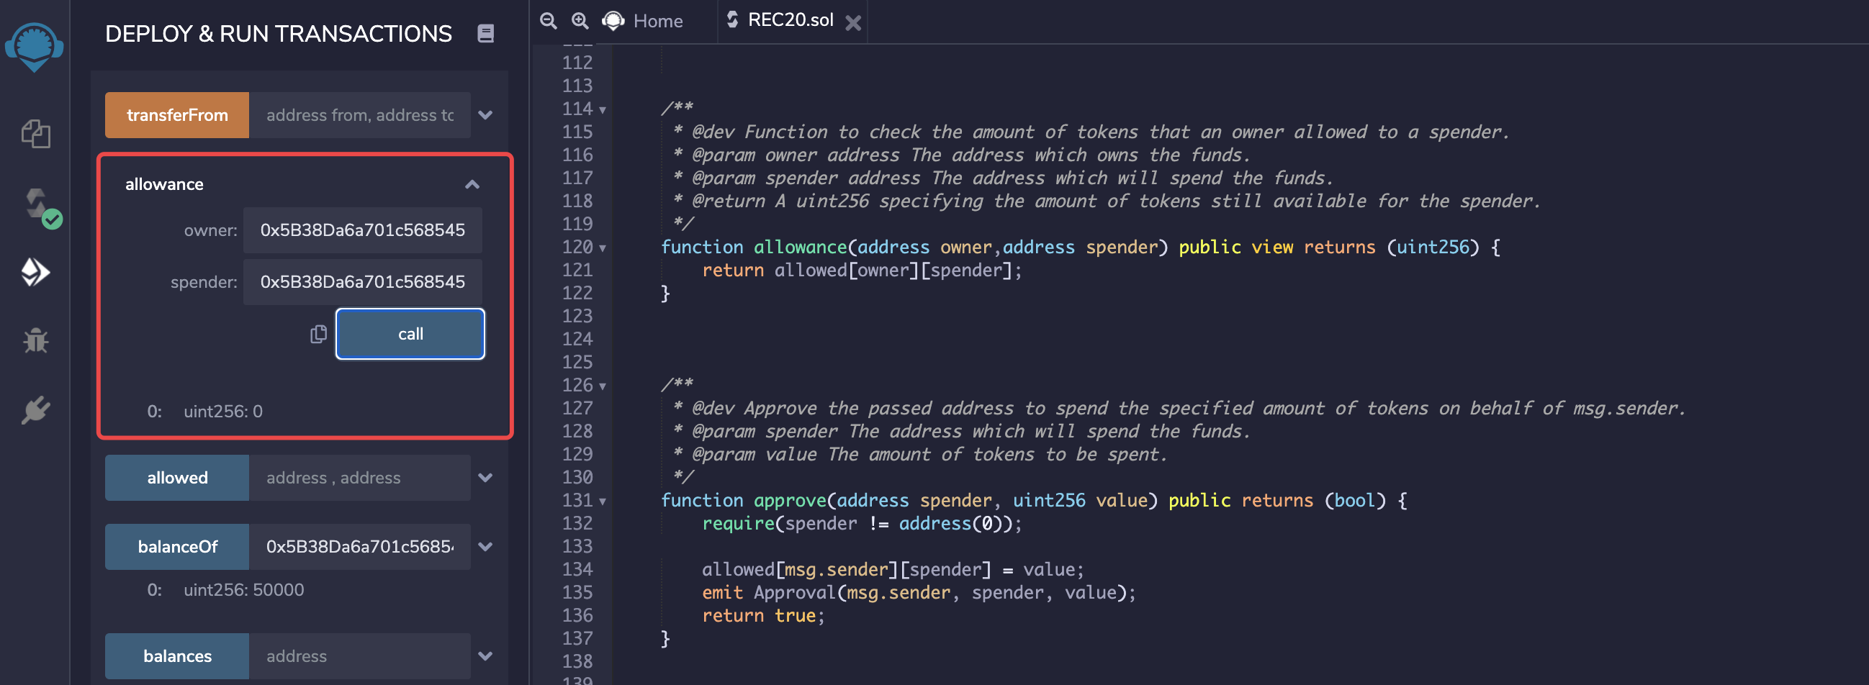Viewport: 1869px width, 685px height.
Task: Click the 'function approve' declaration line
Action: [1034, 501]
